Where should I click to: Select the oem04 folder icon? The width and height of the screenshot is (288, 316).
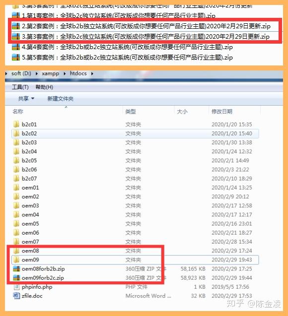[16, 215]
